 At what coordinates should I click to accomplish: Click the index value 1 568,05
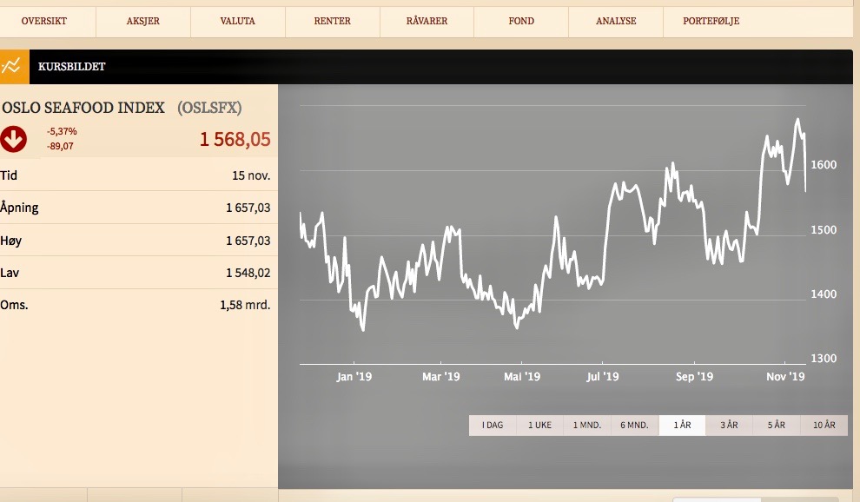pos(235,139)
